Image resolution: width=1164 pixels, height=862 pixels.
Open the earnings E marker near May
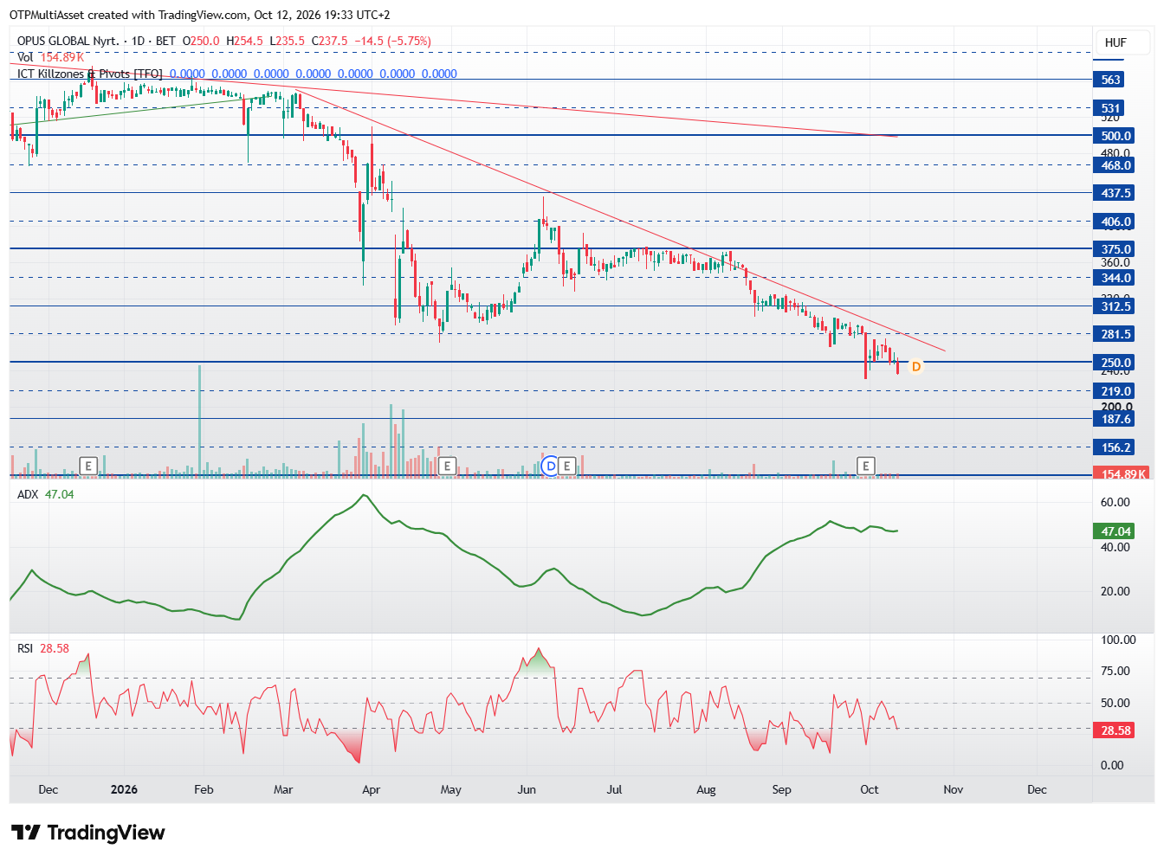[x=447, y=466]
